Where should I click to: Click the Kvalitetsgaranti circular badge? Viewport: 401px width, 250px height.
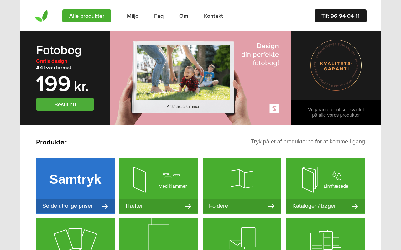point(336,65)
